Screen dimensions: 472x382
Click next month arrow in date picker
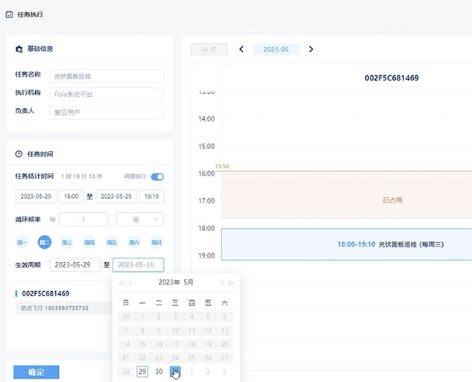[221, 283]
